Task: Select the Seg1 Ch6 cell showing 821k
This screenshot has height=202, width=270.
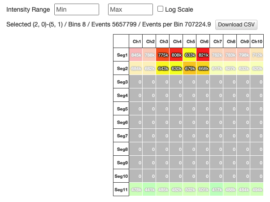Action: click(x=203, y=55)
